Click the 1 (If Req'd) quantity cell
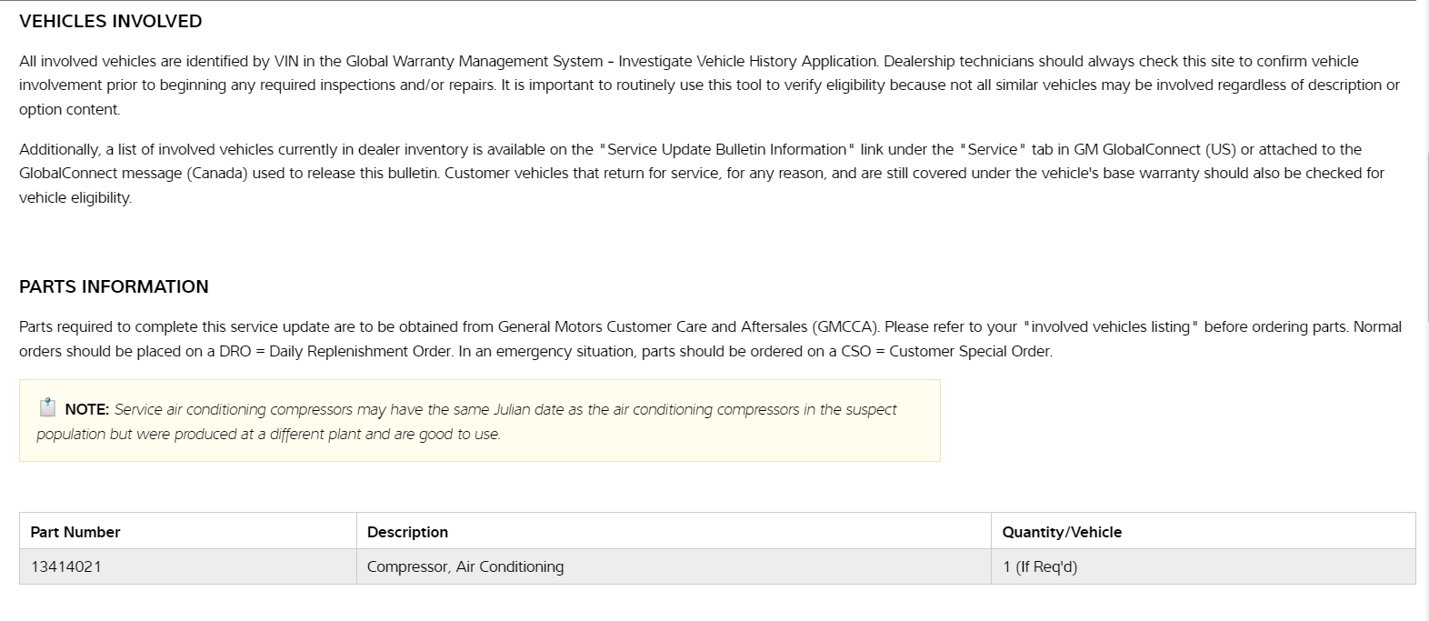 1039,566
